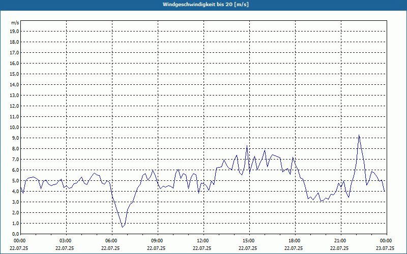Select the '18,0' y-axis label
Image resolution: width=407 pixels, height=254 pixels.
(x=15, y=42)
